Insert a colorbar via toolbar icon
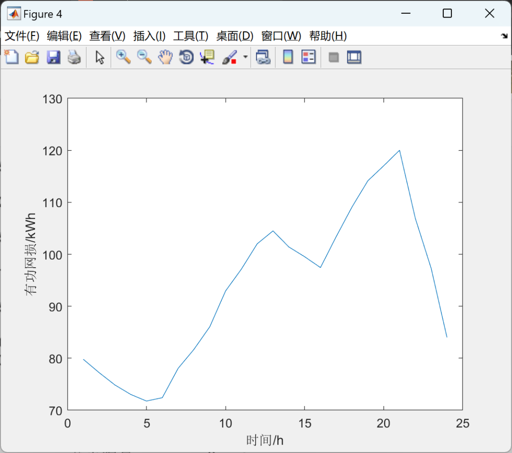 pyautogui.click(x=288, y=57)
